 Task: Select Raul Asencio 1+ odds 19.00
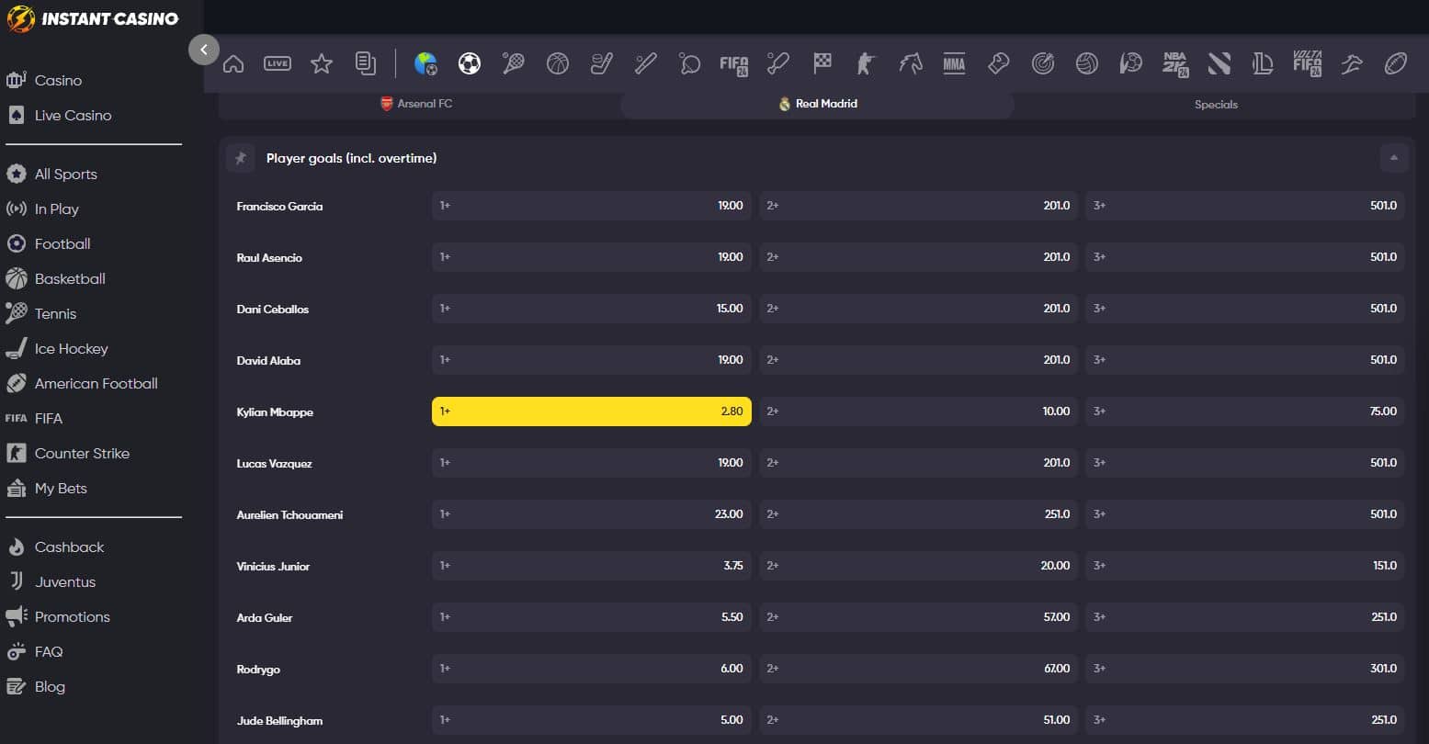click(592, 257)
